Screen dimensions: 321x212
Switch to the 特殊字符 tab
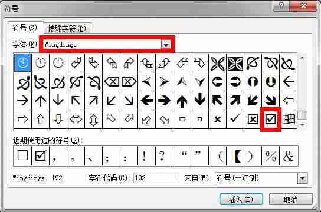pyautogui.click(x=67, y=28)
